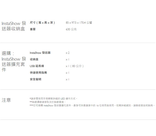Select the 快速使用指南 item label

point(38,73)
